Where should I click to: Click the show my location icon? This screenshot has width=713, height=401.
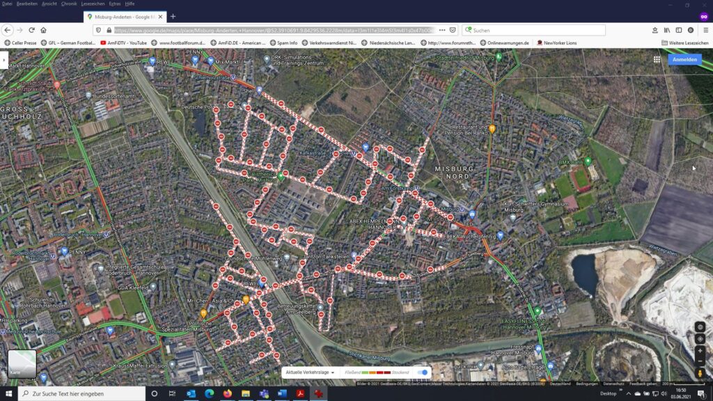(700, 338)
